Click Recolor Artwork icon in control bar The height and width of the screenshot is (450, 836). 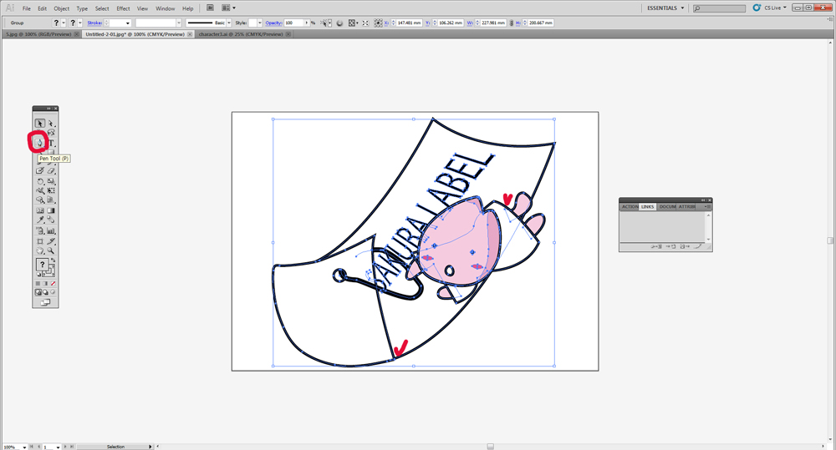[x=339, y=23]
